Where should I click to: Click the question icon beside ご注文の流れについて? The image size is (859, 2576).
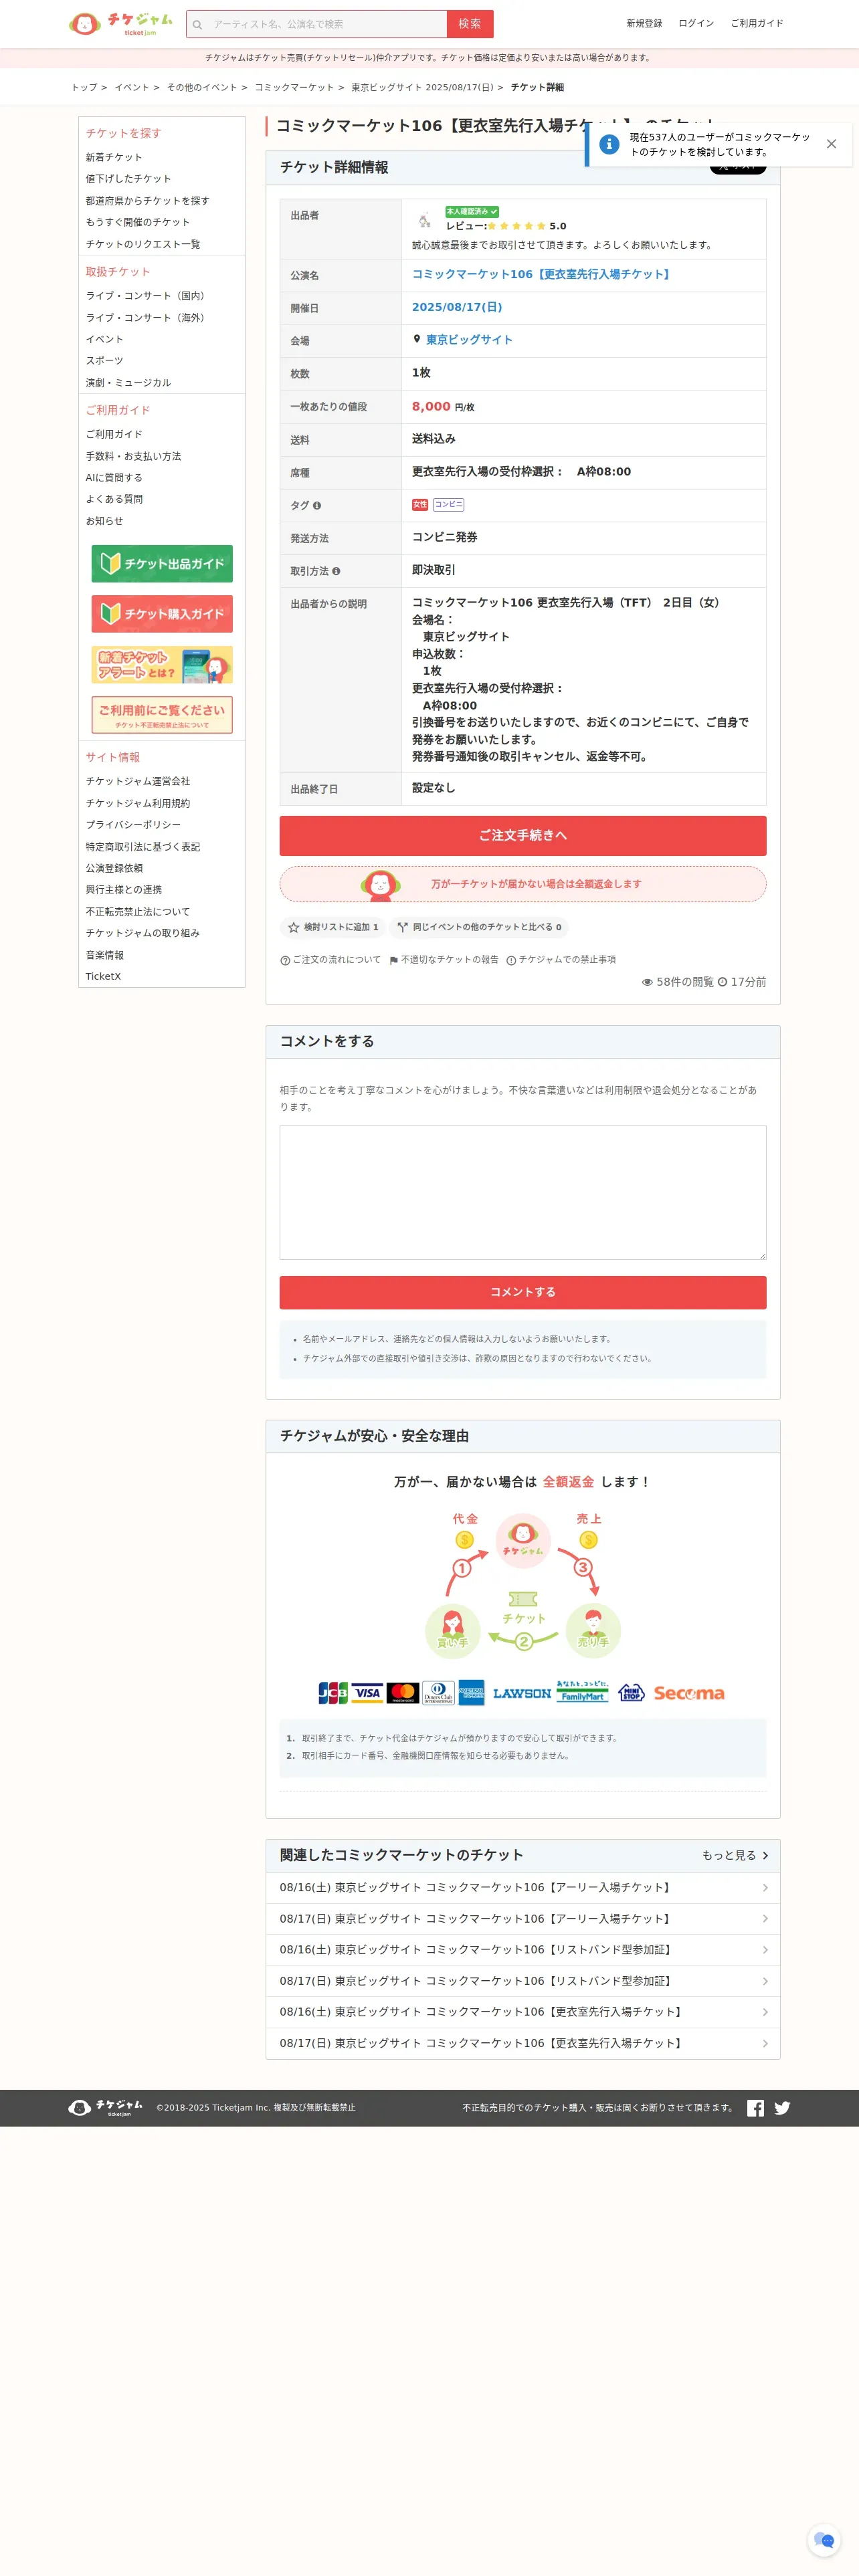(x=285, y=960)
